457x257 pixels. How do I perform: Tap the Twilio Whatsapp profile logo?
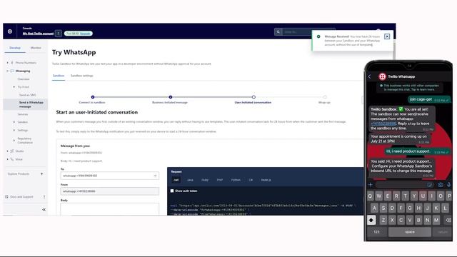tap(382, 76)
